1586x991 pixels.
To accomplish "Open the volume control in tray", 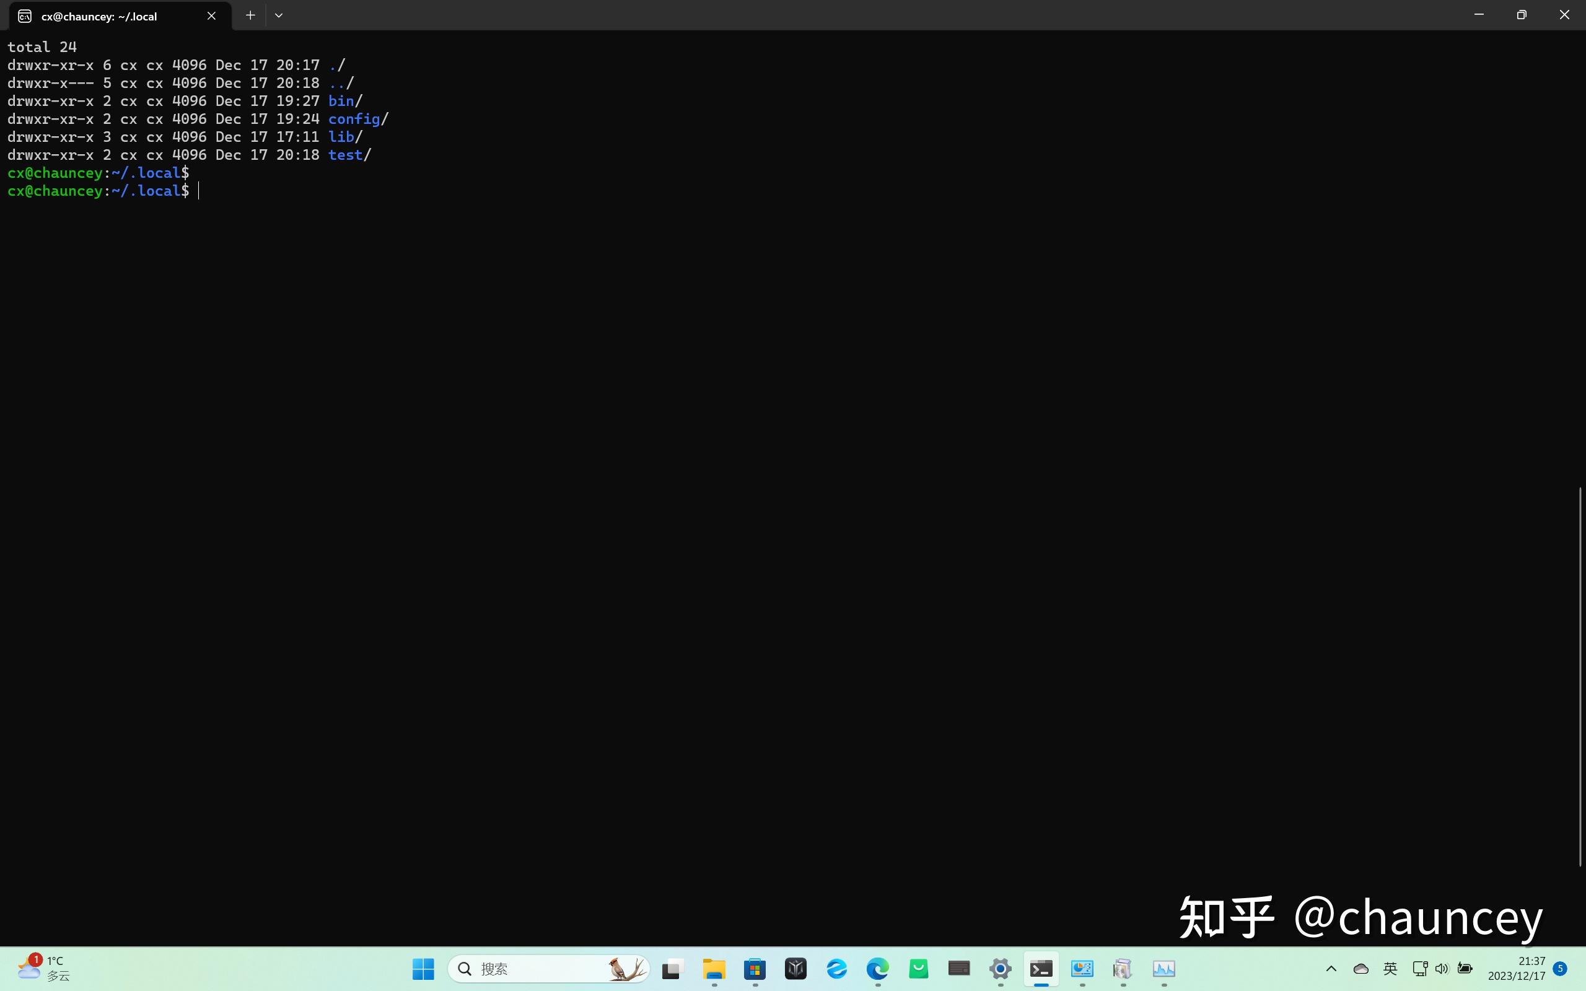I will [x=1441, y=968].
